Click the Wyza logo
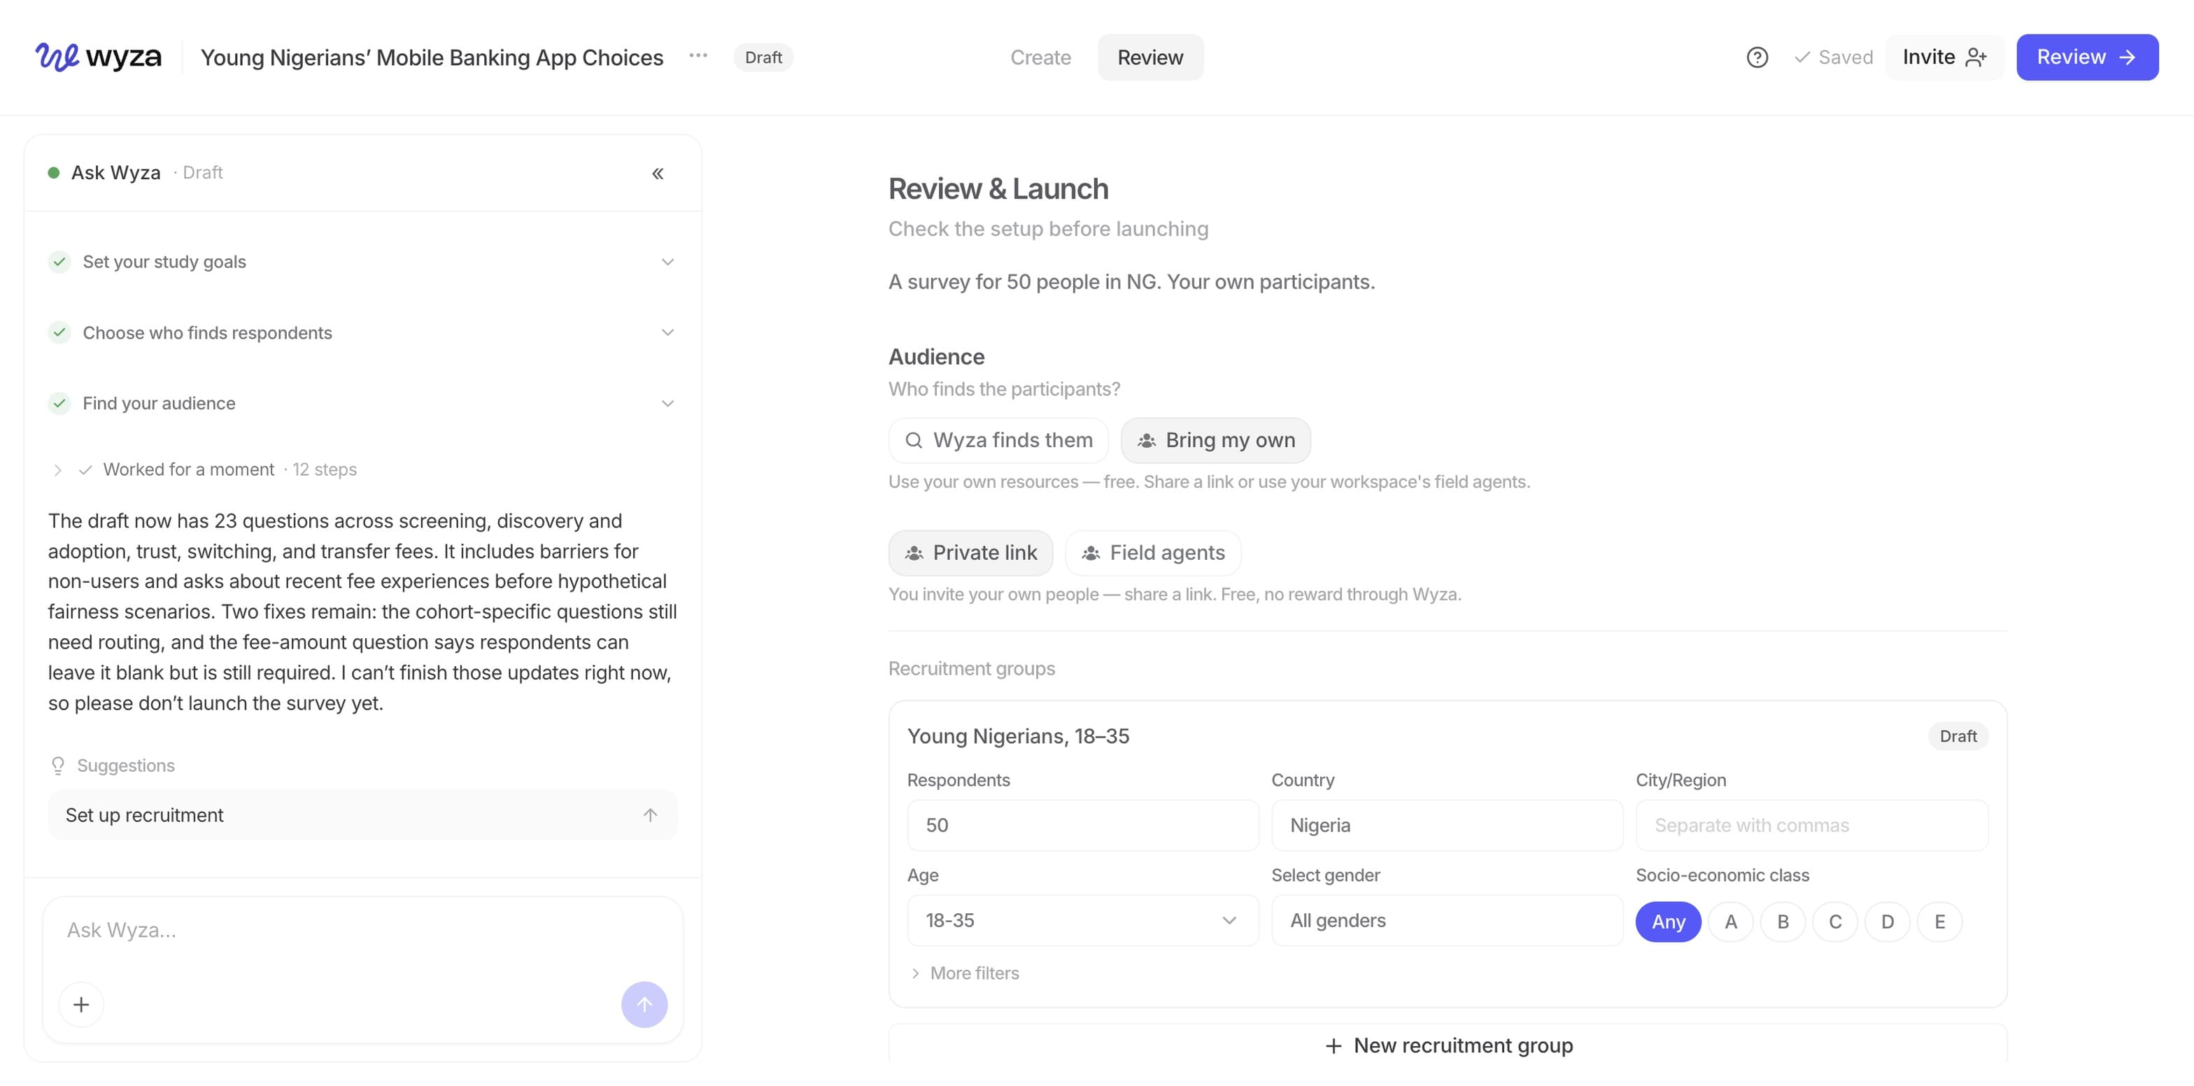This screenshot has height=1086, width=2194. (98, 57)
